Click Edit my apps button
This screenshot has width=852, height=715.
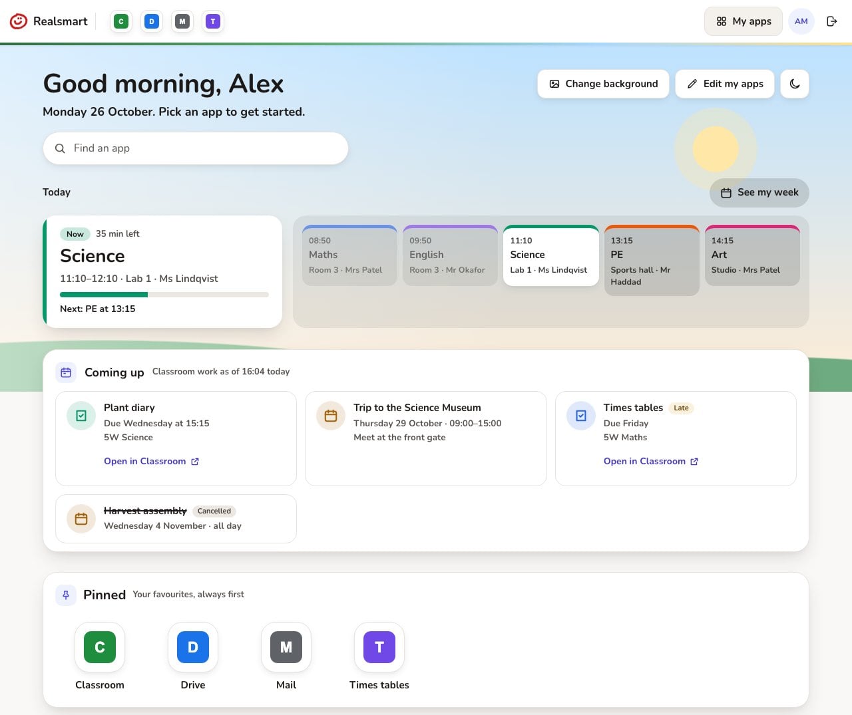[x=725, y=84]
